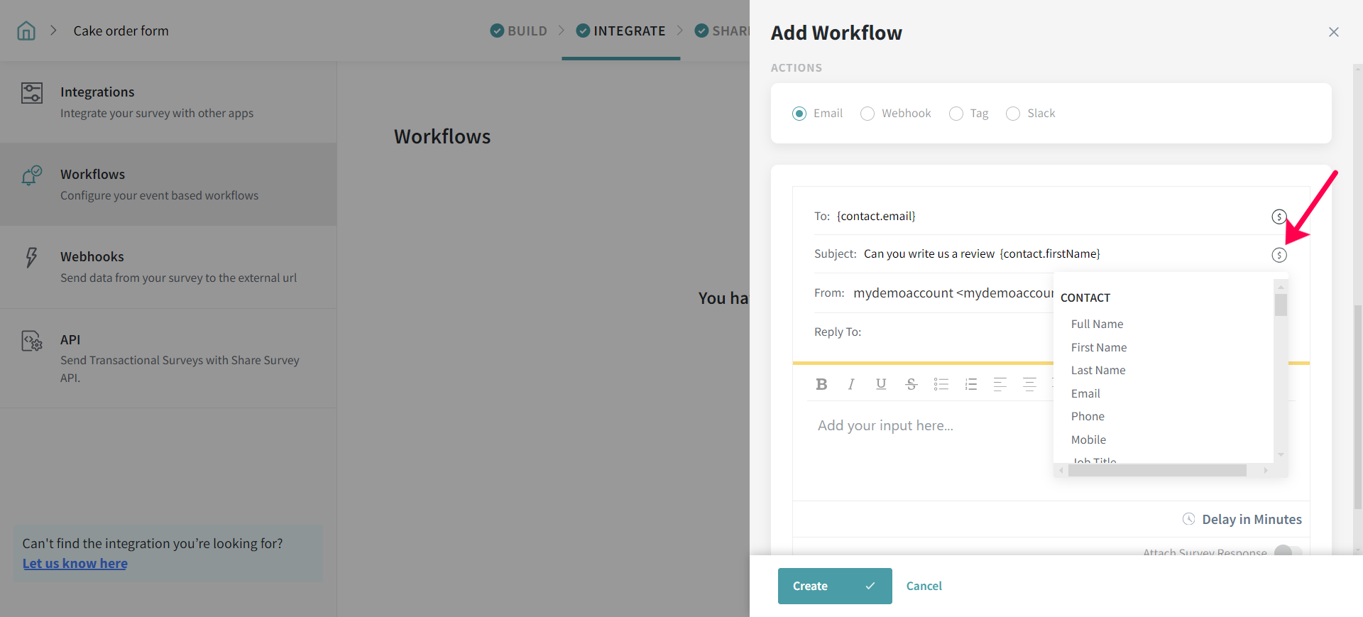
Task: Choose the Tag action radio option
Action: [x=956, y=114]
